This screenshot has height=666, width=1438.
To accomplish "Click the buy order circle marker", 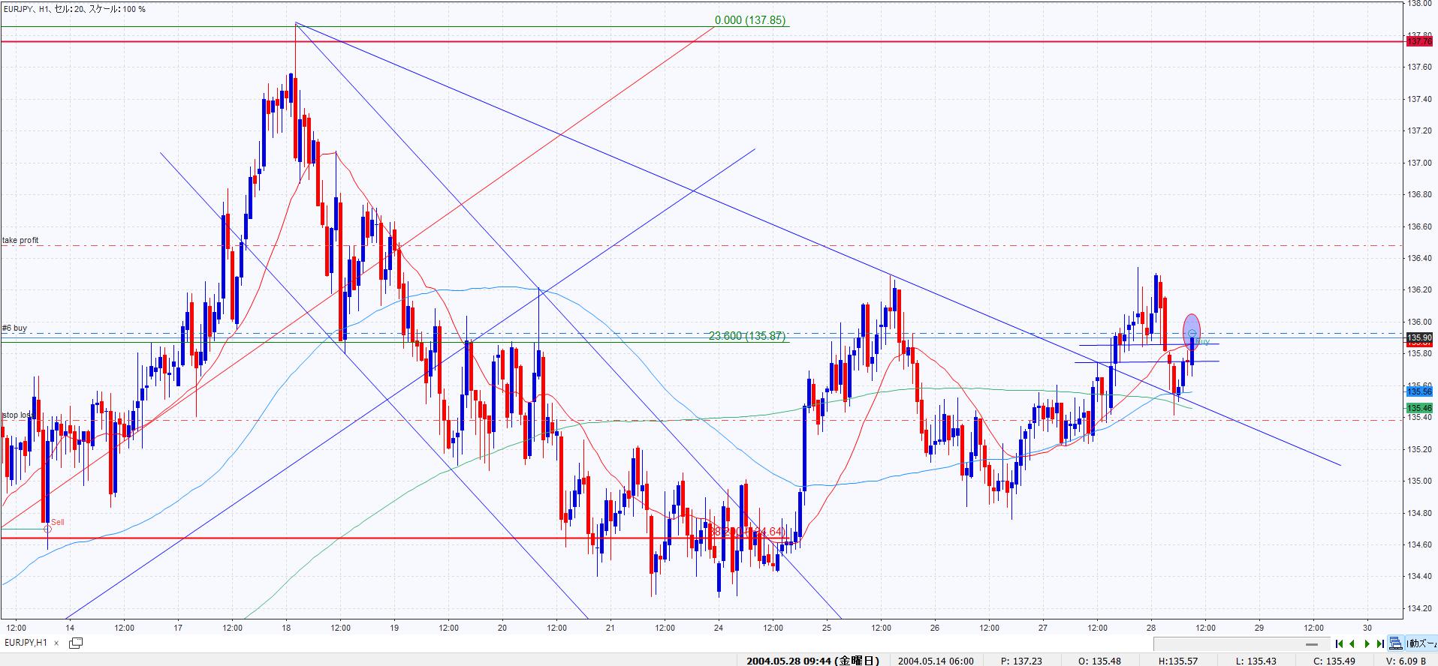I will 1192,333.
